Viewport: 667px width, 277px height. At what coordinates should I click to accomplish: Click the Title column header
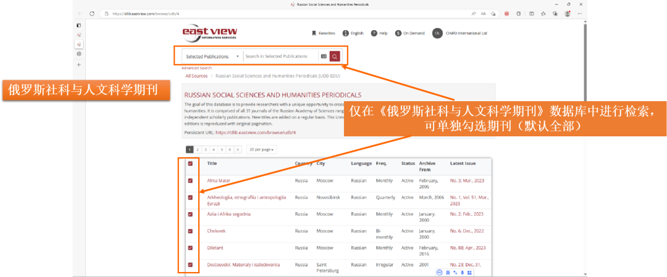[x=212, y=163]
